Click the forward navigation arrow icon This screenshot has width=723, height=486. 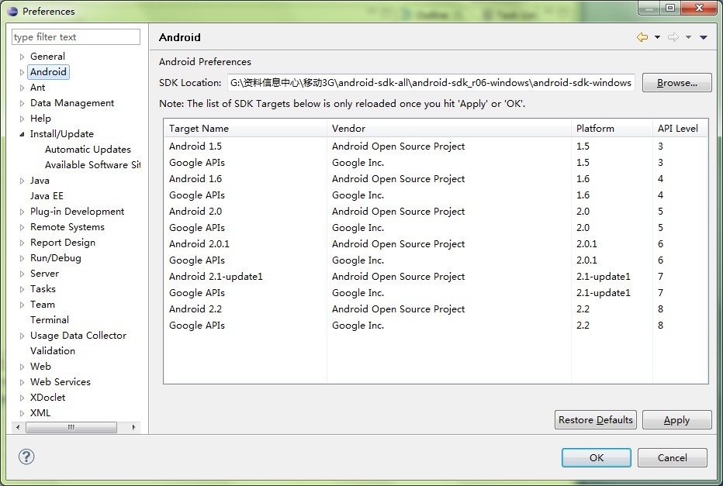673,37
